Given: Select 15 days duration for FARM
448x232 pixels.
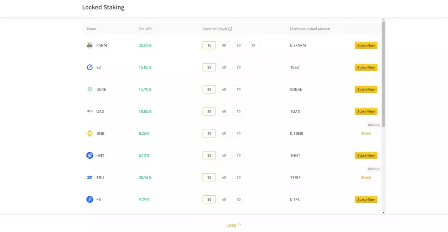Looking at the screenshot, I should [x=209, y=45].
